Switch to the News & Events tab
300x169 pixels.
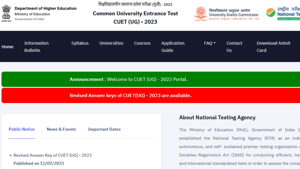61,129
